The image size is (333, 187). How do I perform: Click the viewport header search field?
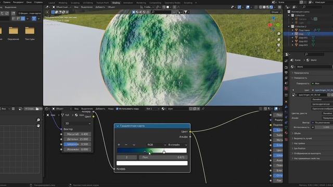coord(161,12)
